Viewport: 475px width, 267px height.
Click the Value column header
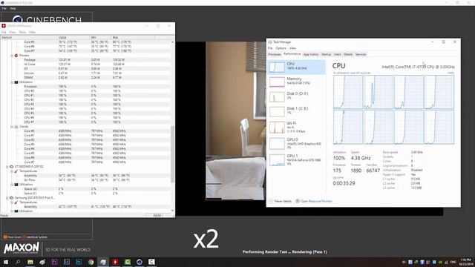pyautogui.click(x=73, y=38)
